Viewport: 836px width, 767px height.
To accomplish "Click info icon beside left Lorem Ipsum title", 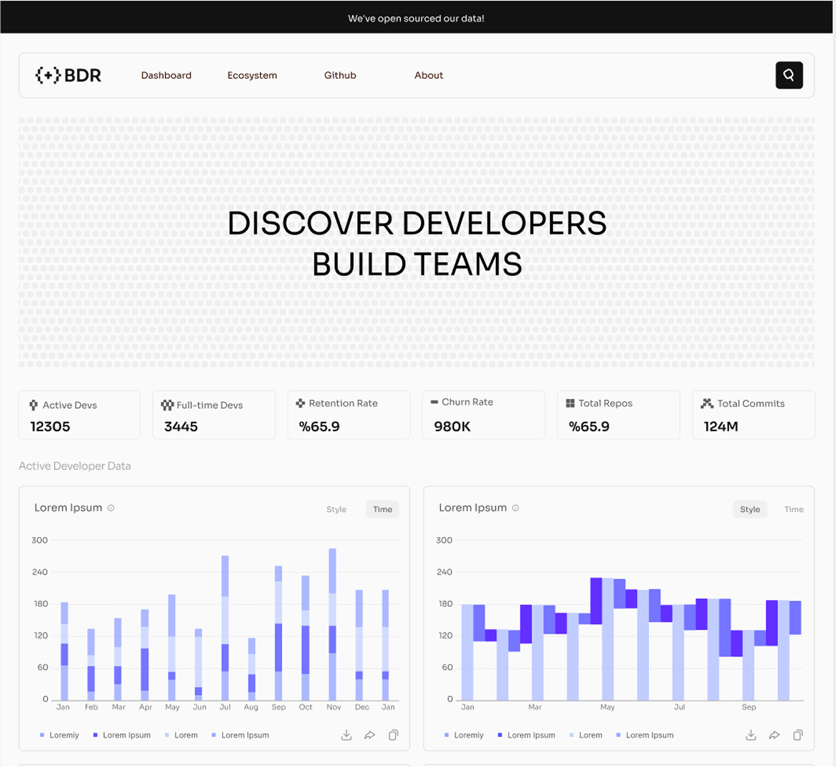I will click(111, 508).
